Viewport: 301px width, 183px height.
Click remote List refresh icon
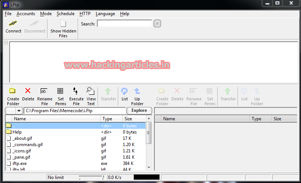[x=244, y=91]
